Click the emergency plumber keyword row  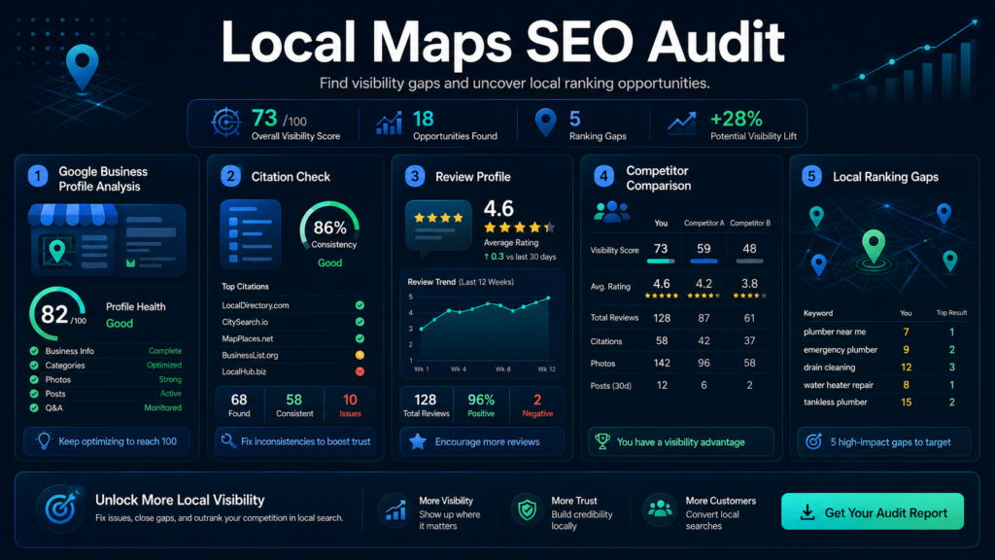885,349
